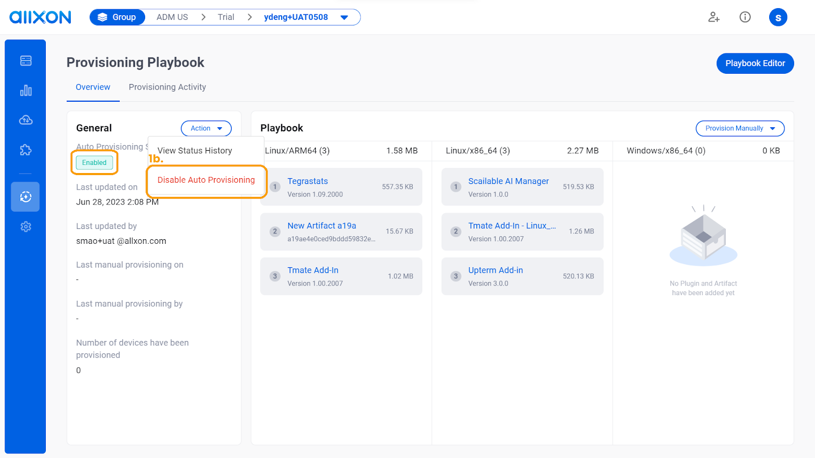Click the Allxon logo
The height and width of the screenshot is (458, 815).
pos(40,17)
